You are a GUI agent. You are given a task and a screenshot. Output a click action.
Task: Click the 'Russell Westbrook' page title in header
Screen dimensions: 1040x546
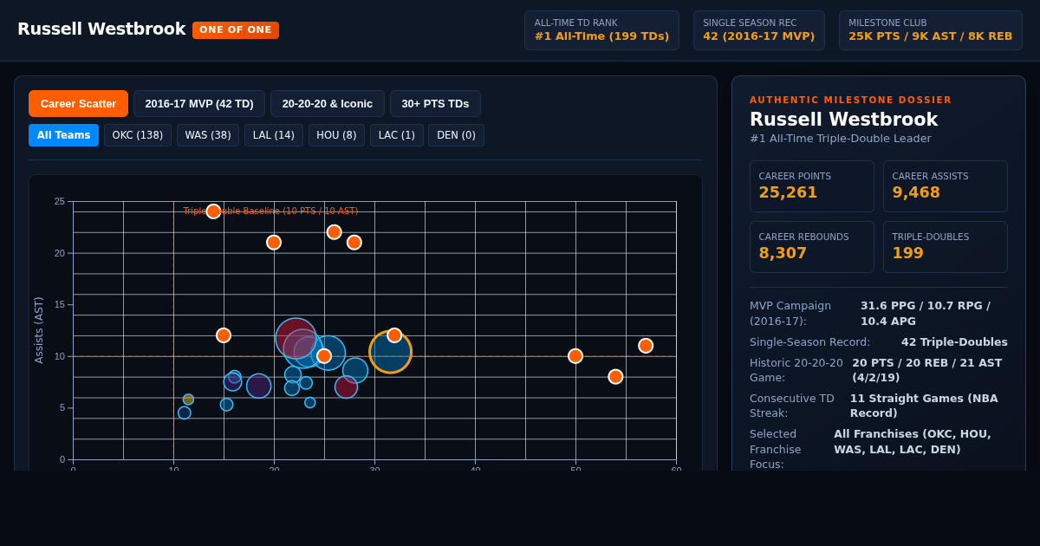tap(101, 29)
